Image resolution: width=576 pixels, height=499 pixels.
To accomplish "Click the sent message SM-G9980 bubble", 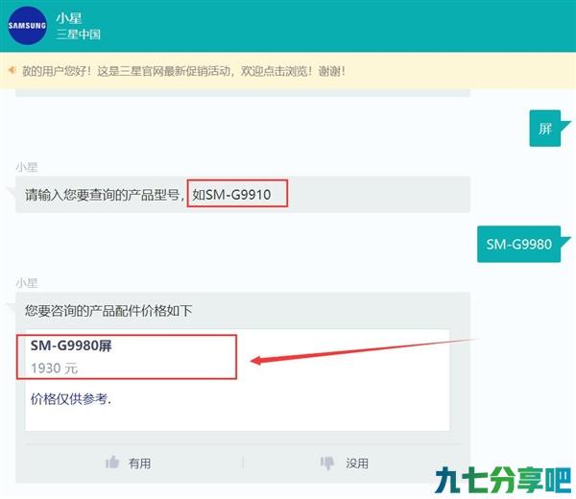I will tap(518, 244).
